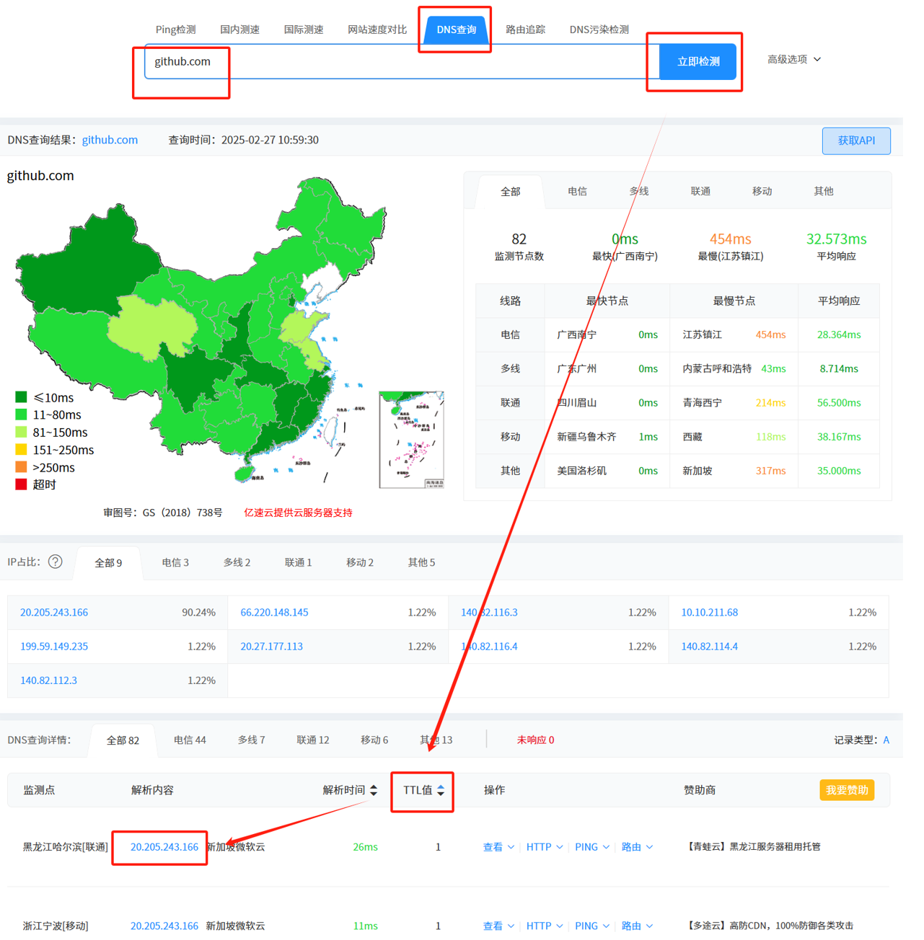Select the DNS查询 tab

pyautogui.click(x=456, y=30)
